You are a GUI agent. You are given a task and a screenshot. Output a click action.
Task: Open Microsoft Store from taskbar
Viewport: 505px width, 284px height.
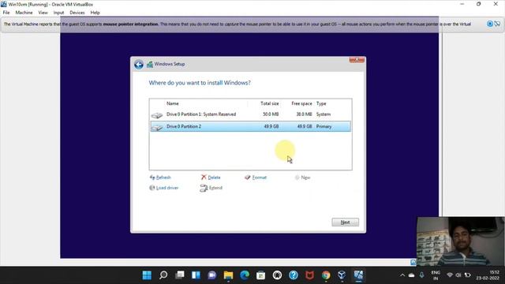click(261, 275)
